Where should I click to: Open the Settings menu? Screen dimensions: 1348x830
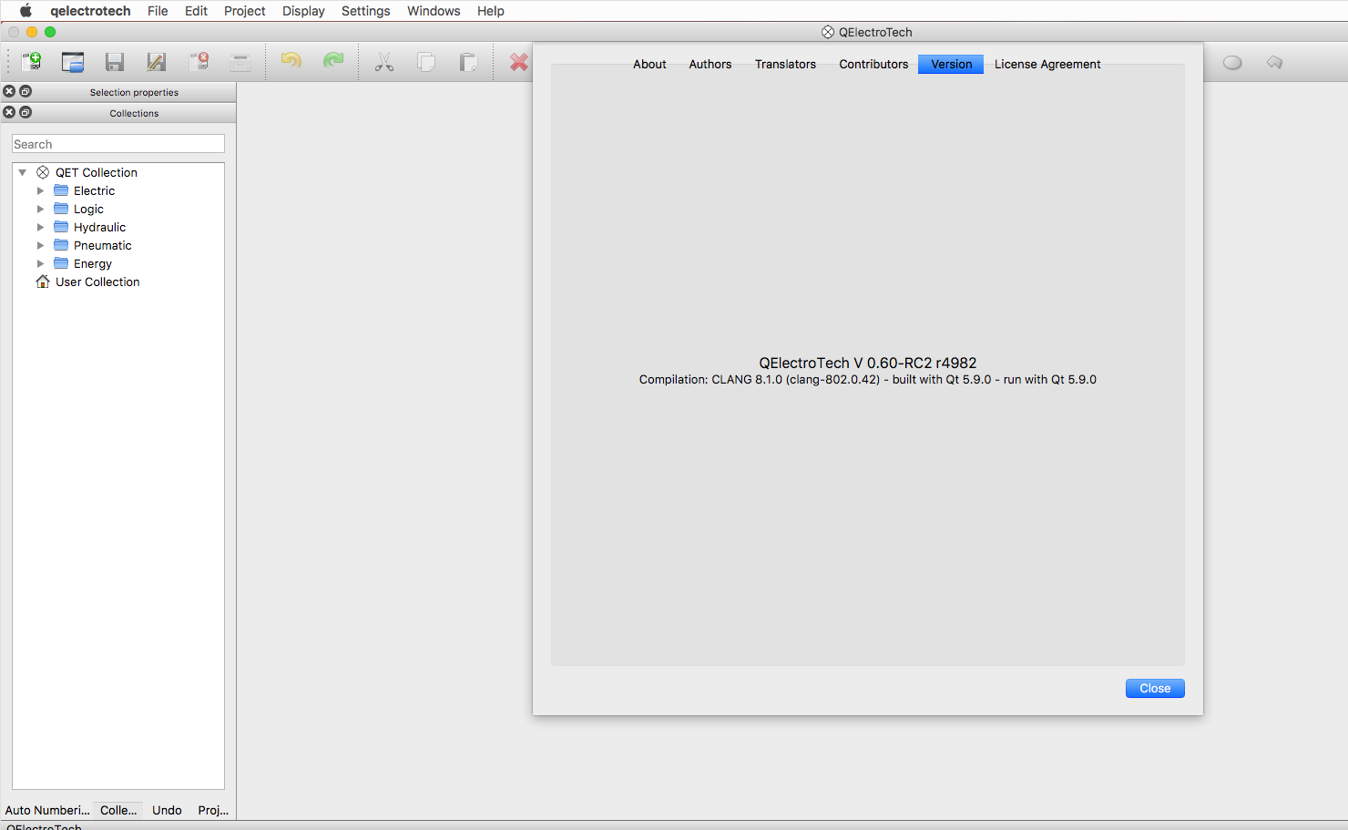[365, 11]
